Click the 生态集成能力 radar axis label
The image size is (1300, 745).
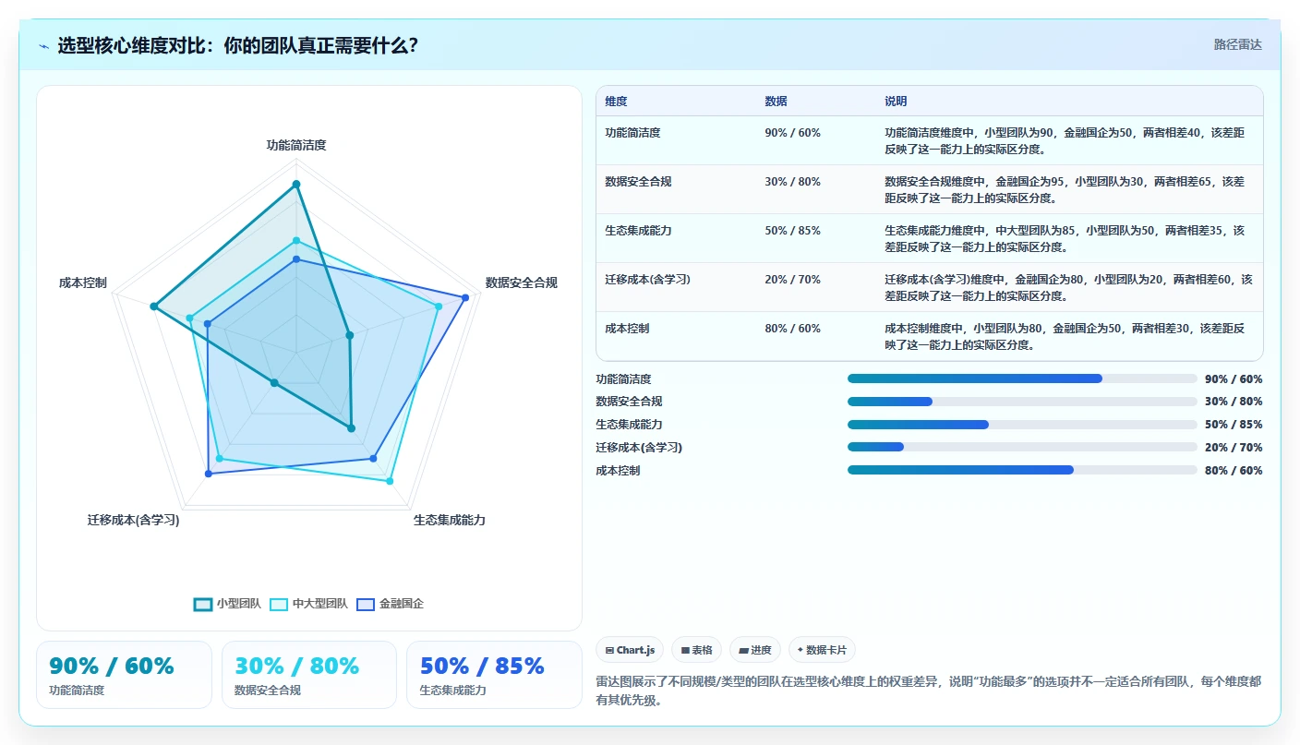450,520
